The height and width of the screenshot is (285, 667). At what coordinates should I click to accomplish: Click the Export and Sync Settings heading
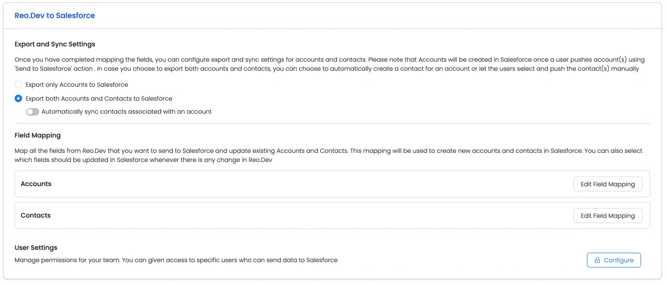(55, 44)
